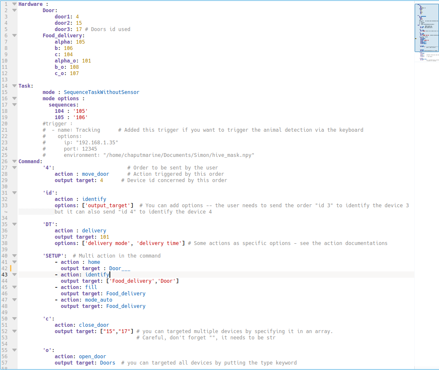The height and width of the screenshot is (370, 439).
Task: Click line number 30 in the gutter
Action: (x=5, y=187)
